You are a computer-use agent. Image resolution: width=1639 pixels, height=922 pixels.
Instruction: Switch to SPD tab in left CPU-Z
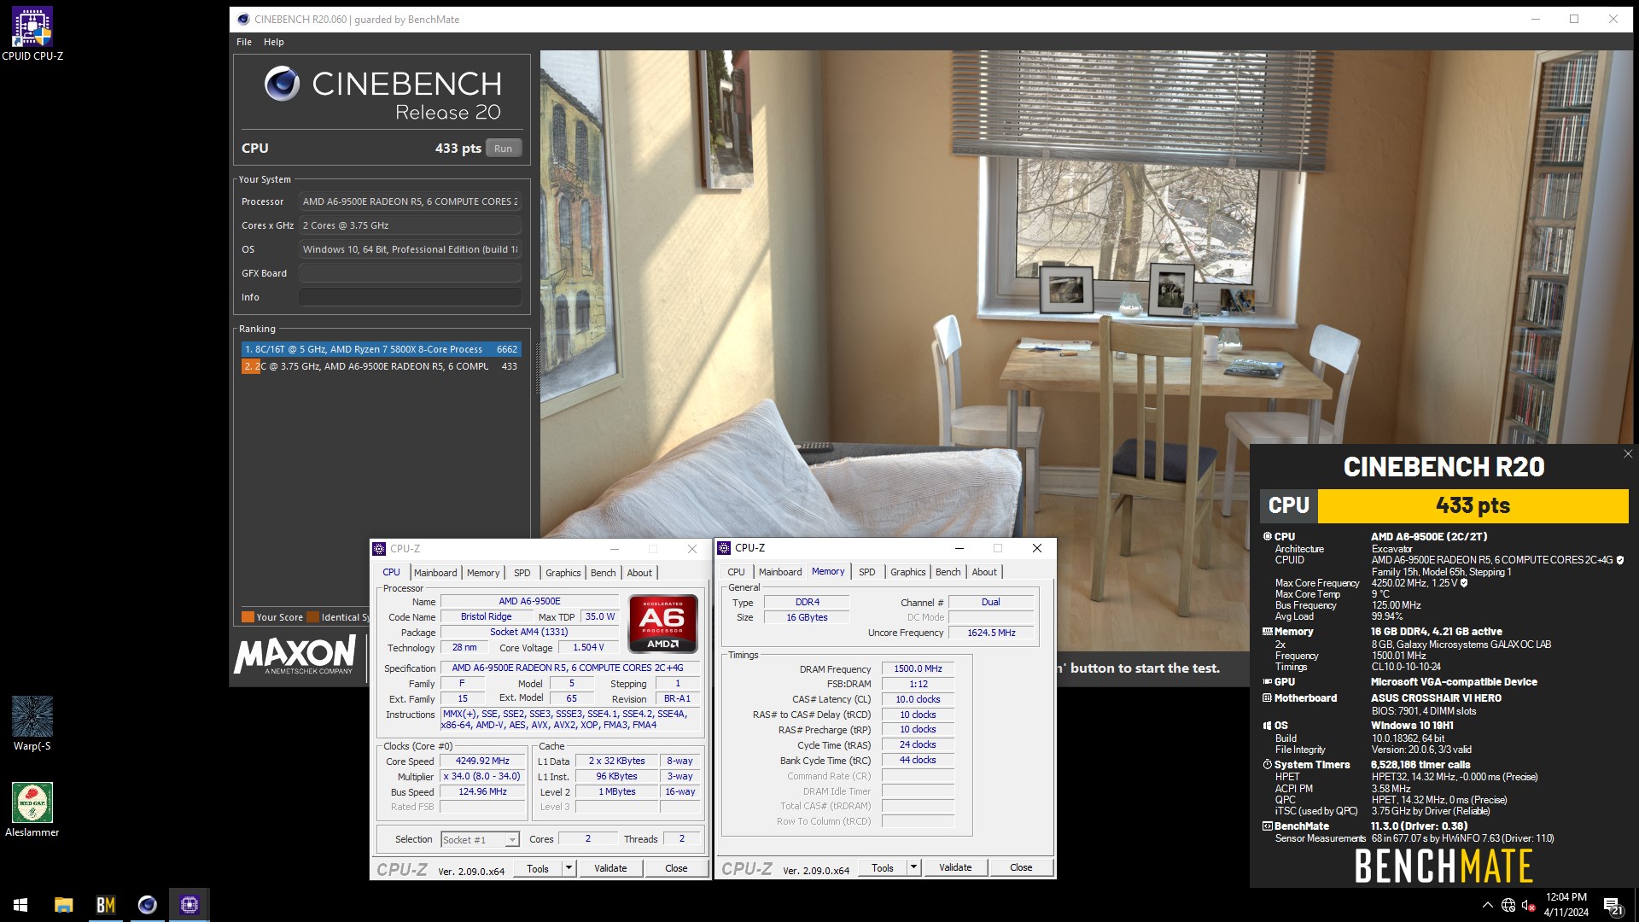coord(522,573)
